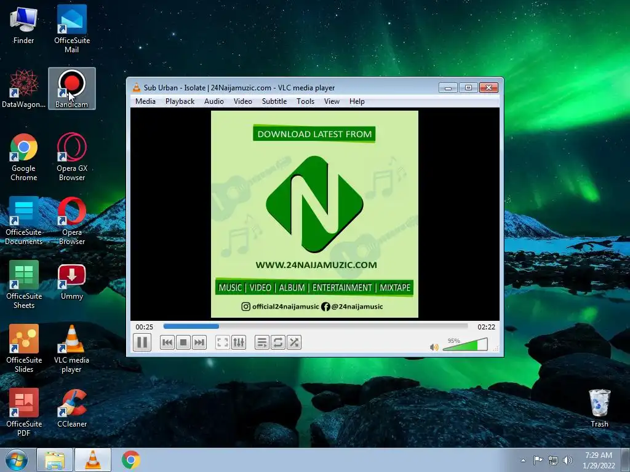Select OfficeSuite Documents desktop icon
Image resolution: width=630 pixels, height=472 pixels.
pyautogui.click(x=24, y=221)
